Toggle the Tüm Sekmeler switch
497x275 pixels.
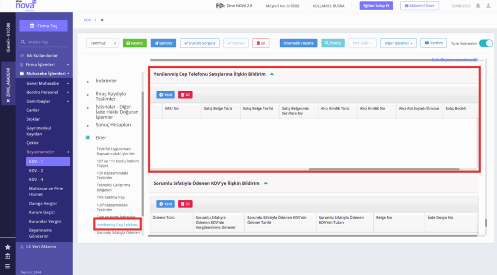[485, 43]
